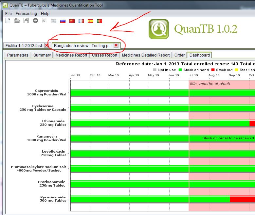Viewport: 255px width, 215px height.
Task: Click the red Stock out legend swatch
Action: pos(213,70)
